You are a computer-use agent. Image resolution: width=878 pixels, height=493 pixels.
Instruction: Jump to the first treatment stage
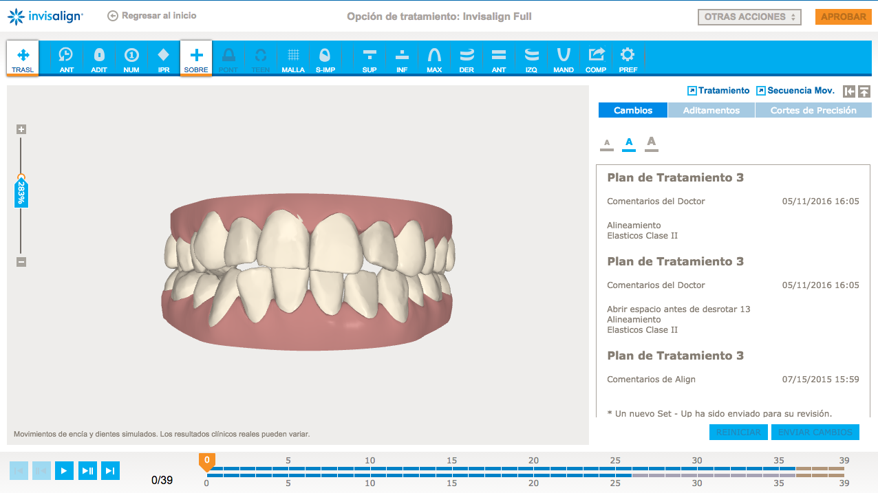pos(19,471)
